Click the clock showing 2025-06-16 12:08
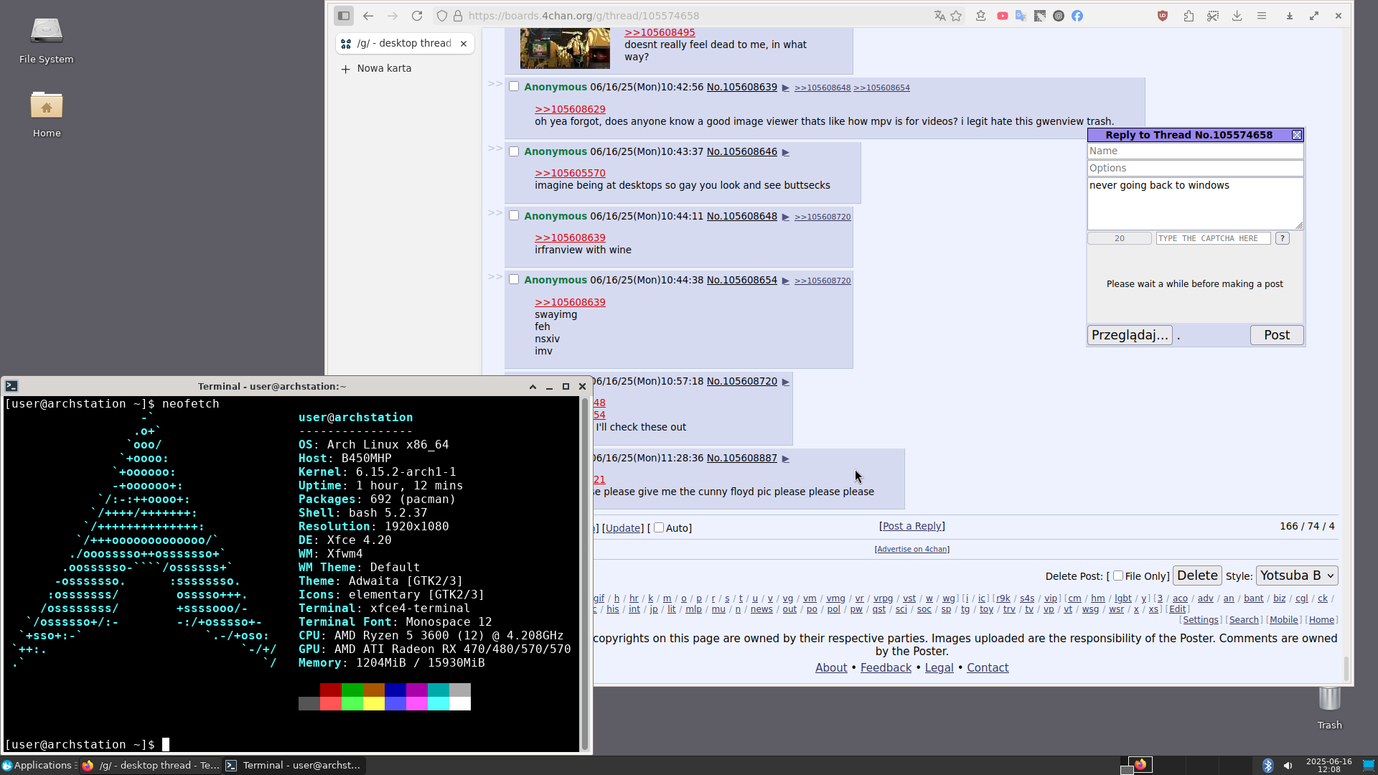The image size is (1378, 775). (x=1328, y=765)
